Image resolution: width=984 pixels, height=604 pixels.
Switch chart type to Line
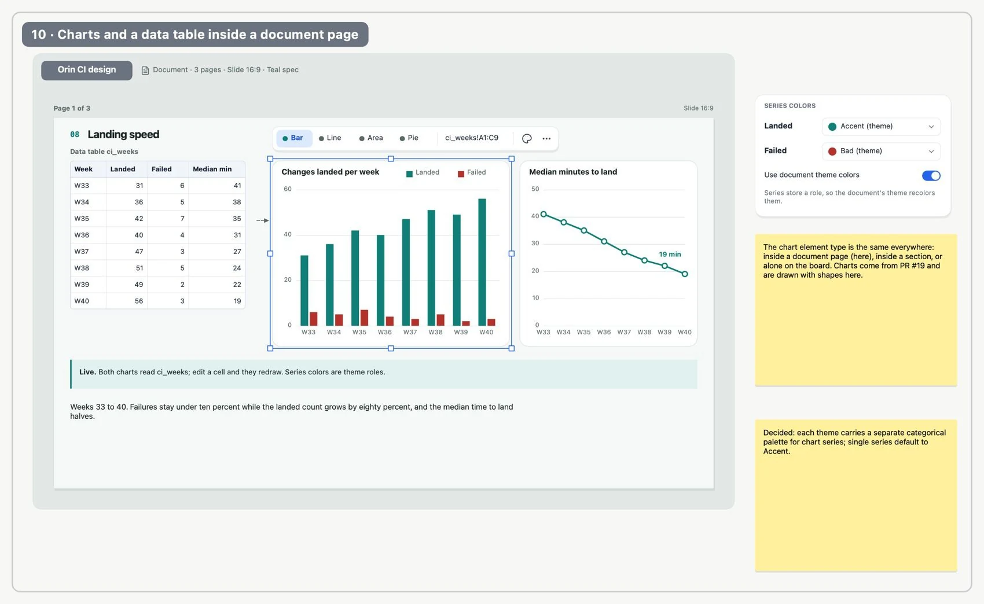tap(331, 138)
